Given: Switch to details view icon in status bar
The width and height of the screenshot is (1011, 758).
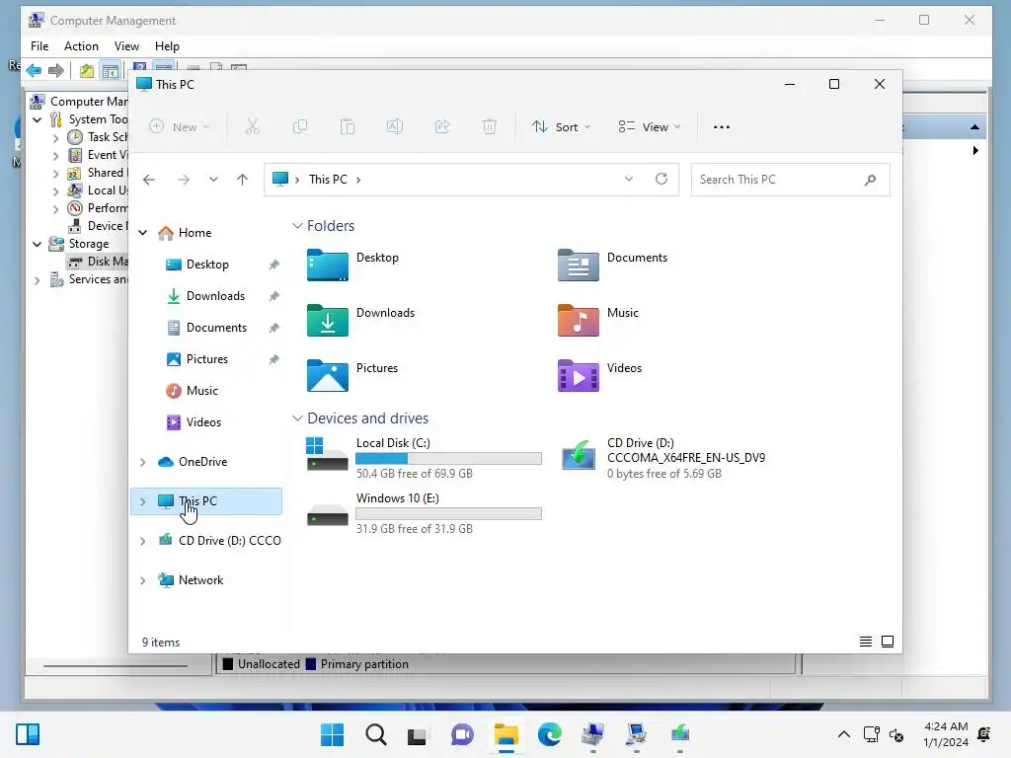Looking at the screenshot, I should pos(866,642).
